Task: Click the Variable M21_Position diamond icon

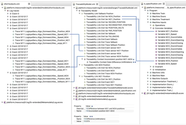Action: 156,31
